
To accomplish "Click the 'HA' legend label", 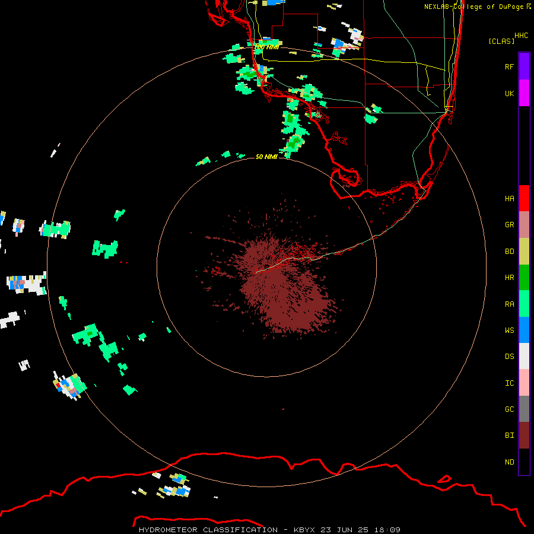I will pos(509,198).
